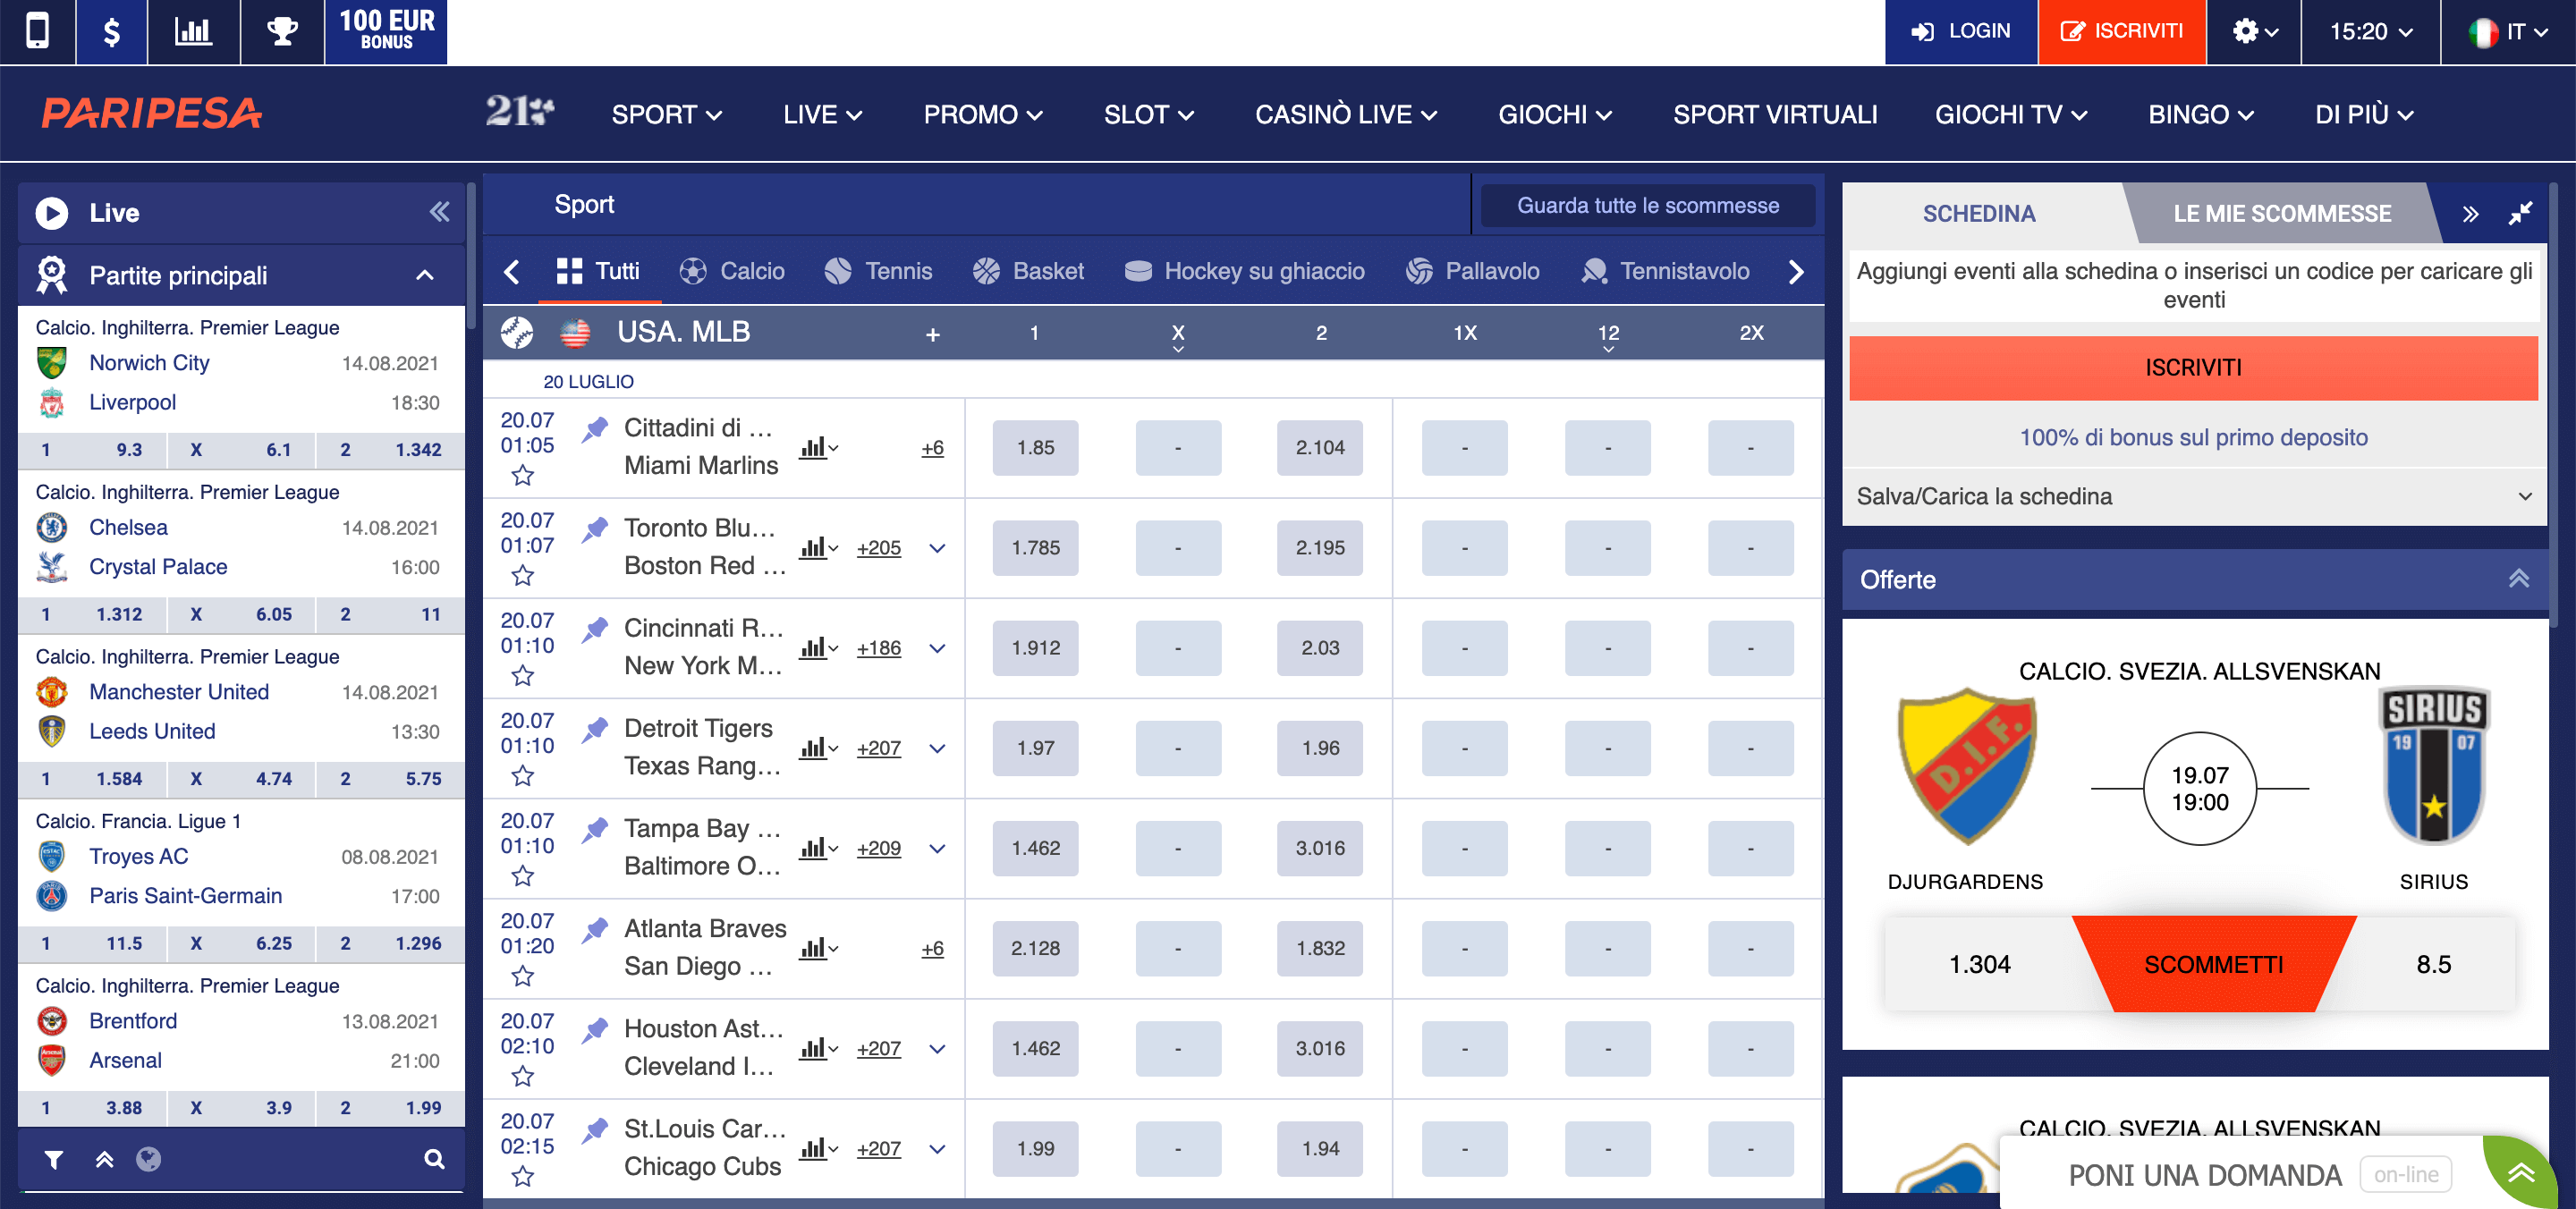Click the double-up collapse all icon
The height and width of the screenshot is (1209, 2576).
[x=104, y=1159]
